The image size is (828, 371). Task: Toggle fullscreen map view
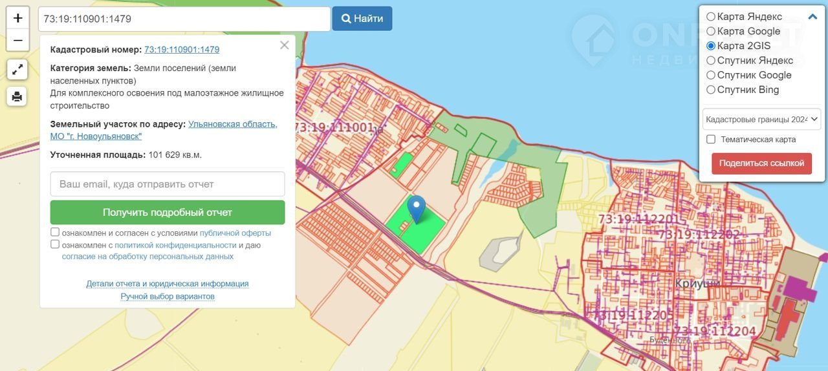pyautogui.click(x=17, y=69)
